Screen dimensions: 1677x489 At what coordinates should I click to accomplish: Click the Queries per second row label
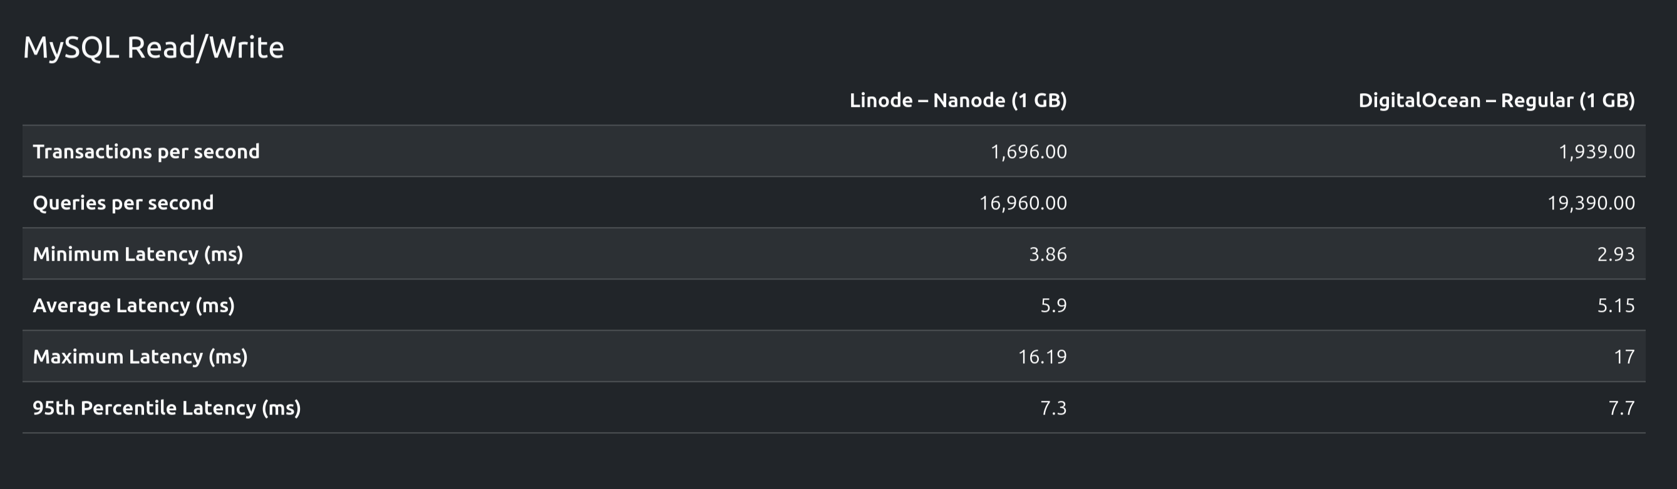(x=123, y=203)
